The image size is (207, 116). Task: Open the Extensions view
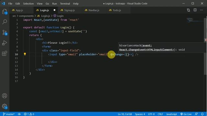[5, 53]
